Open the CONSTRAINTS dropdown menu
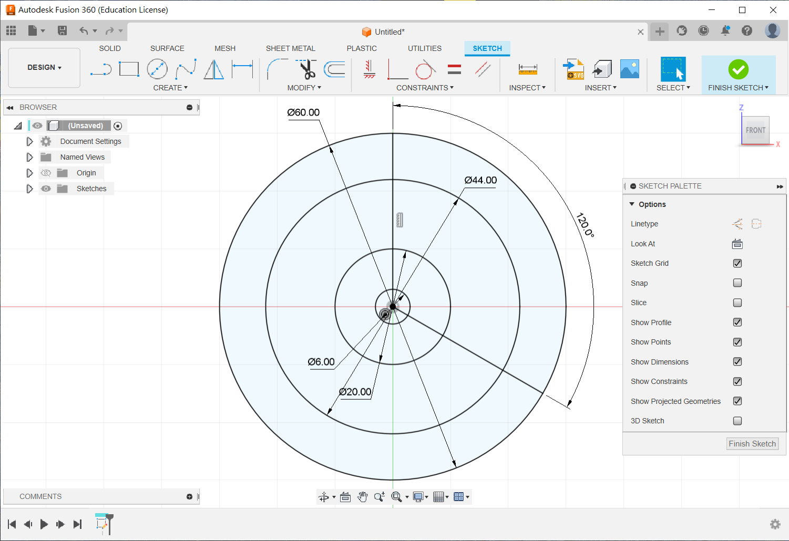Image resolution: width=789 pixels, height=541 pixels. [x=424, y=88]
